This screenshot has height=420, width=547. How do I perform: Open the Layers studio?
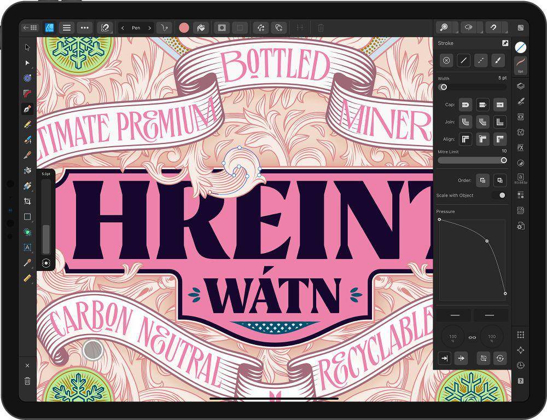pyautogui.click(x=521, y=86)
